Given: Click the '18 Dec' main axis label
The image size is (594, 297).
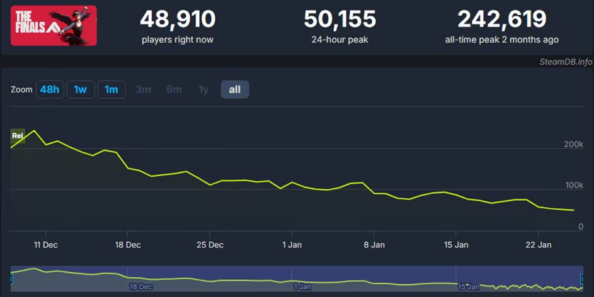Looking at the screenshot, I should point(128,245).
